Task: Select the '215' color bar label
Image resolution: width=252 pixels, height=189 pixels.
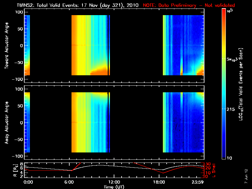Action: 231,109
